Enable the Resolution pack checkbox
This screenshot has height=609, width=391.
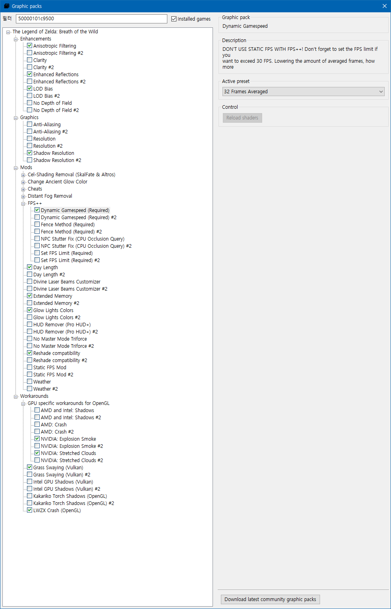pyautogui.click(x=29, y=139)
